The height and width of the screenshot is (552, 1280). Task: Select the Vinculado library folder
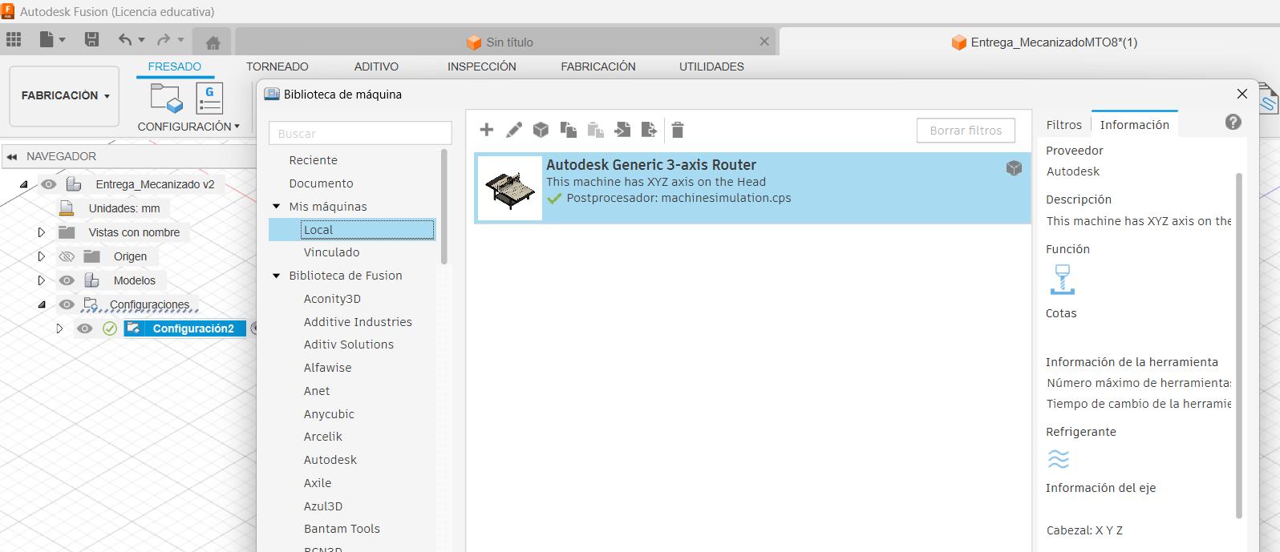click(331, 252)
